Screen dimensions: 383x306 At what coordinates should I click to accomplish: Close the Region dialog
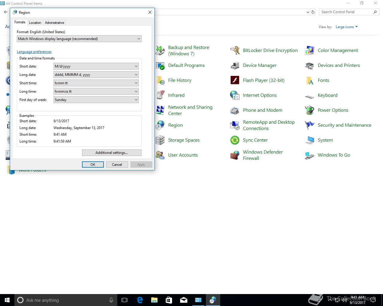click(x=150, y=12)
